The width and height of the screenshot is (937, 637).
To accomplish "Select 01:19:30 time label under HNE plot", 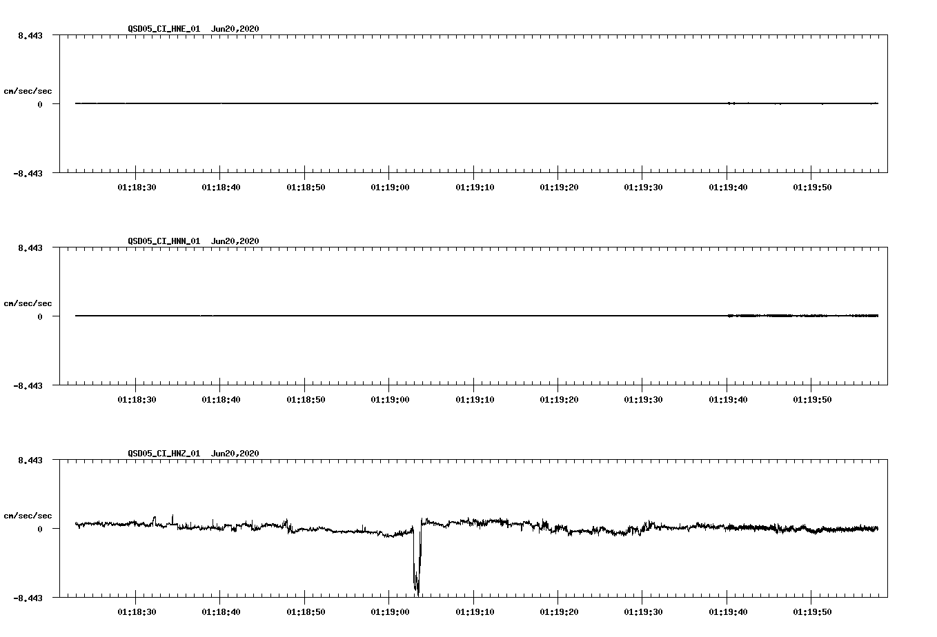I will [x=643, y=188].
